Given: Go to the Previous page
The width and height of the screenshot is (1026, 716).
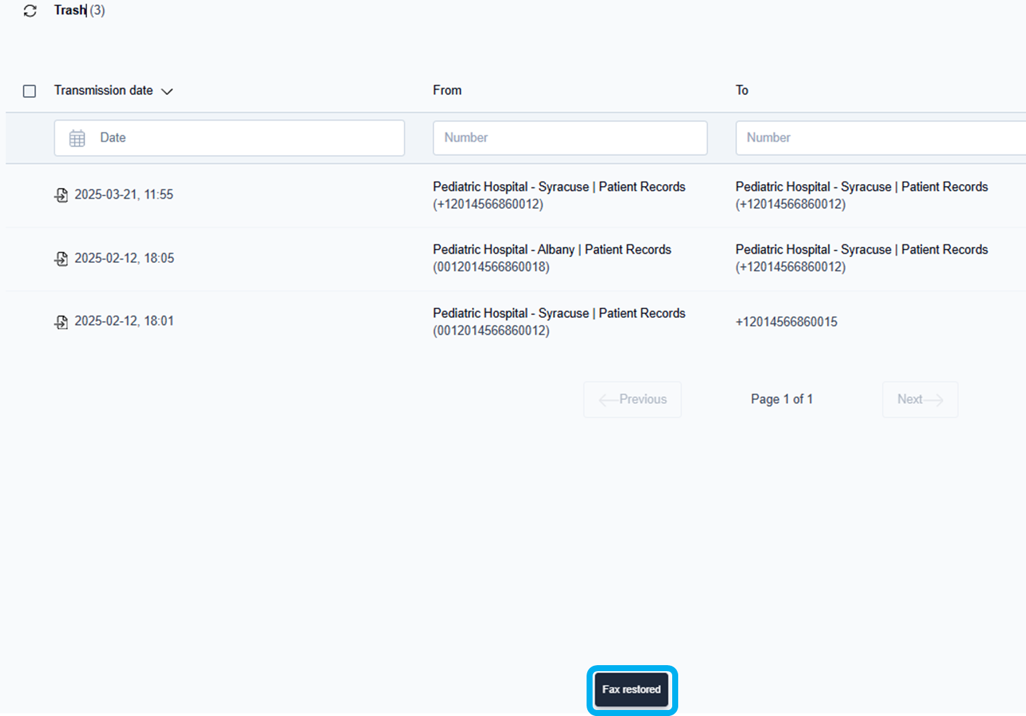Looking at the screenshot, I should click(x=633, y=399).
